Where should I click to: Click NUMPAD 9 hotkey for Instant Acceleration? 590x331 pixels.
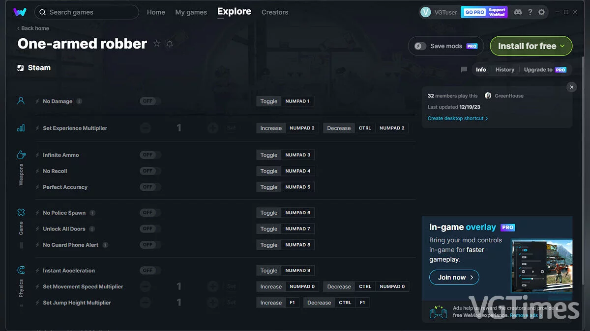pyautogui.click(x=298, y=271)
